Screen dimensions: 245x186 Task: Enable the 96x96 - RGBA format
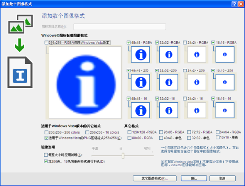tap(161, 132)
